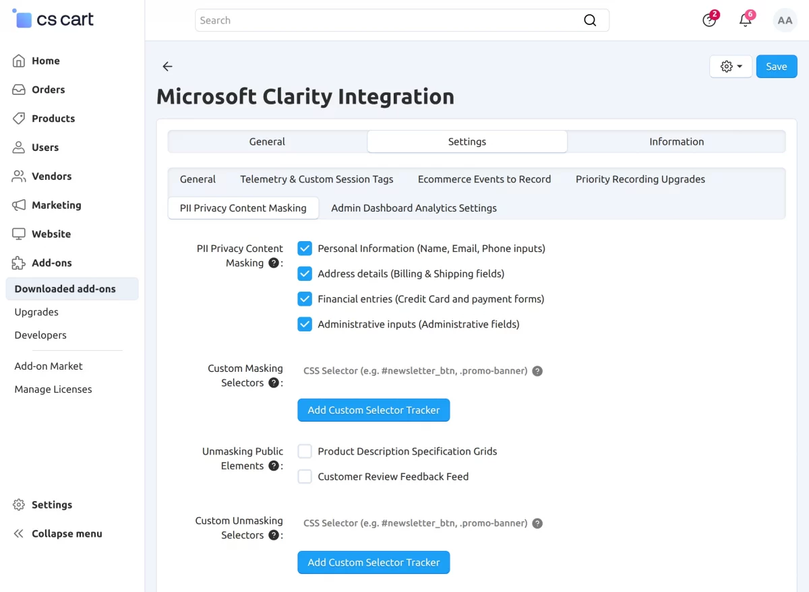Click the Vendors people icon
809x592 pixels.
pyautogui.click(x=19, y=176)
